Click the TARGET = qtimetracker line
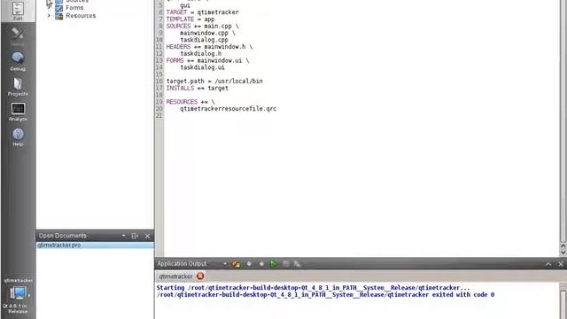 203,12
